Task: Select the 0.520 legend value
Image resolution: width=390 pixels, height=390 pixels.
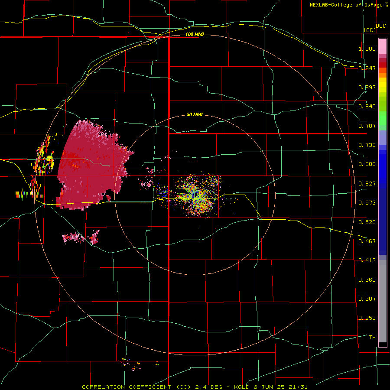Action: tap(367, 222)
